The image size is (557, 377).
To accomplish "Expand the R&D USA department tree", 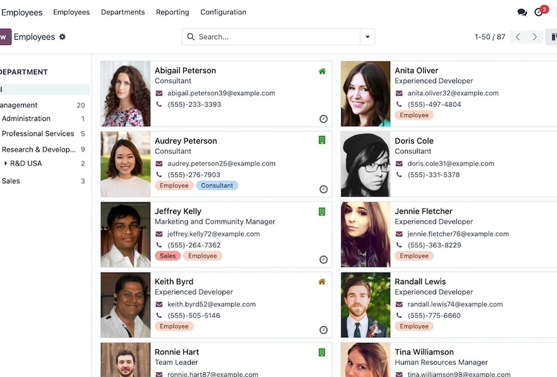I will [6, 163].
